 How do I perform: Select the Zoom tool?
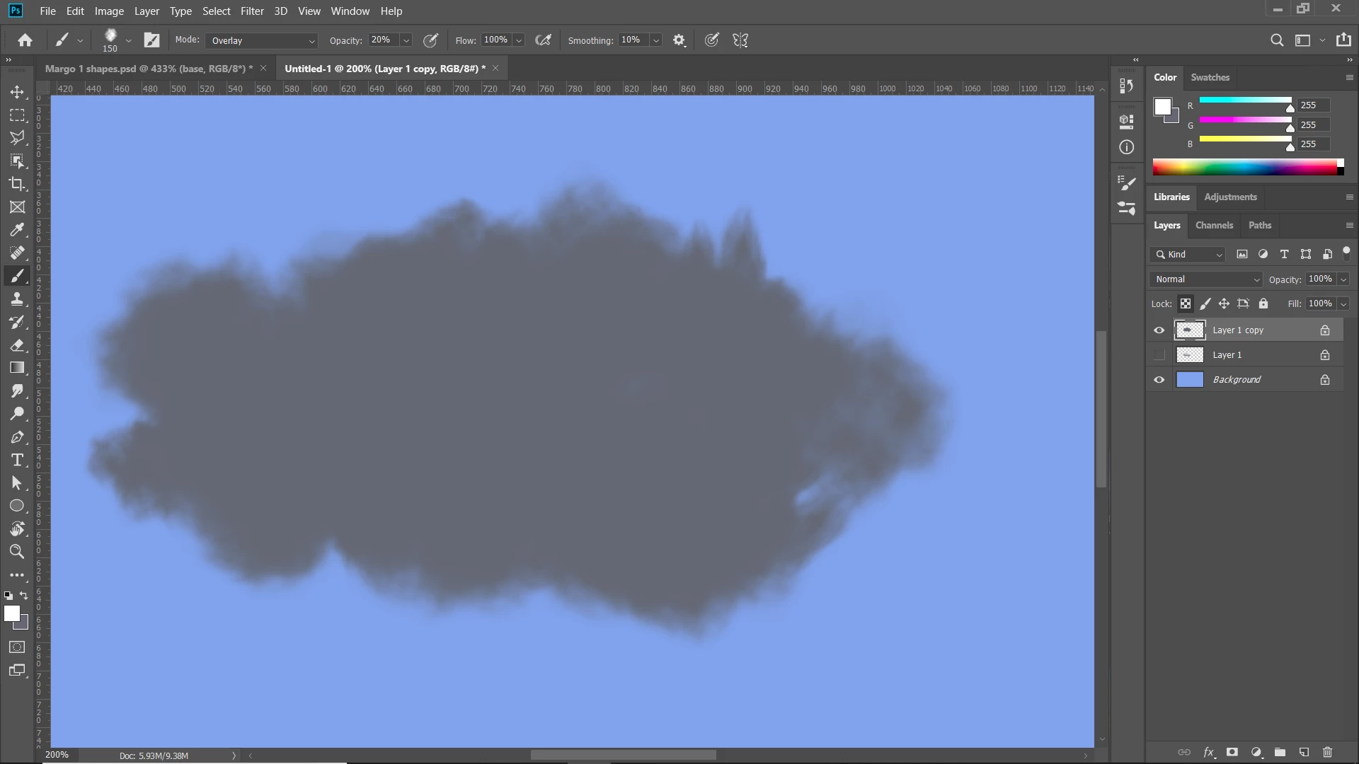(x=17, y=552)
